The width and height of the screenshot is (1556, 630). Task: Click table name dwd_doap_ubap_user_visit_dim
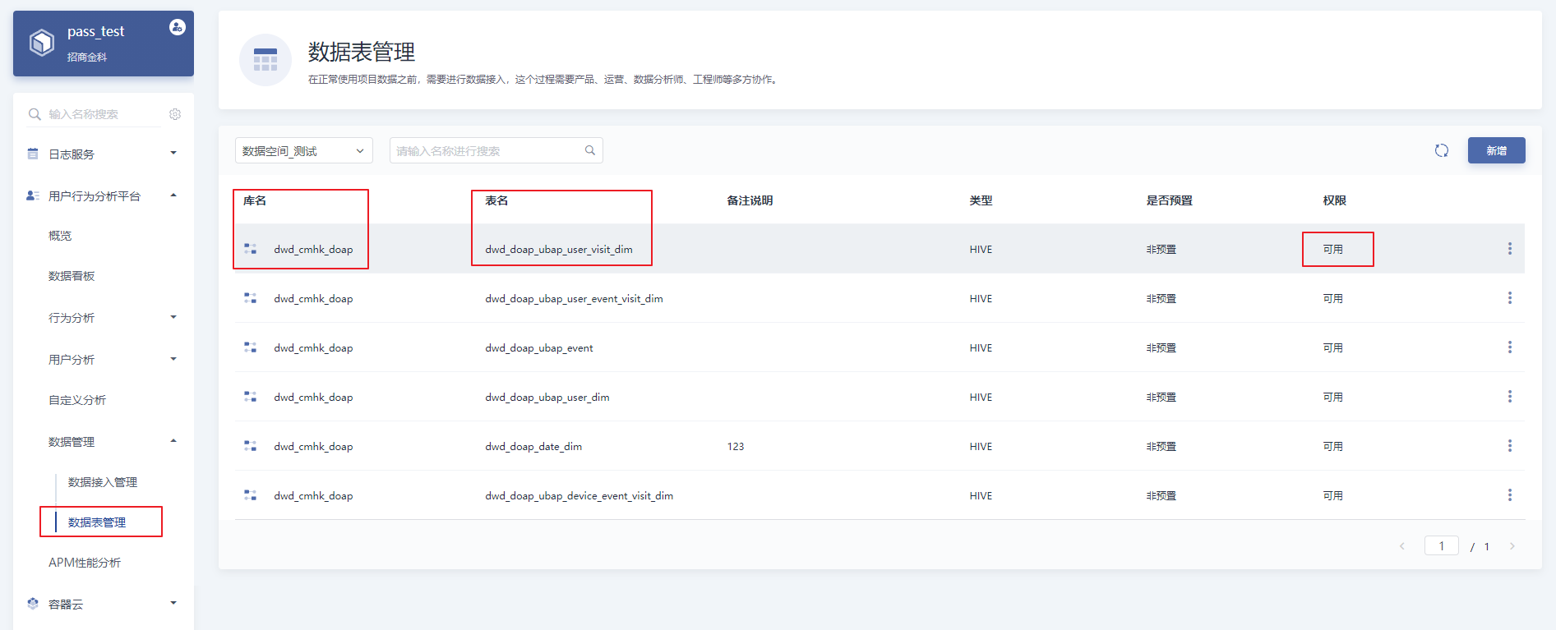click(x=559, y=250)
